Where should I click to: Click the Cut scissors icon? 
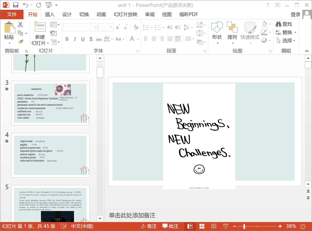(x=20, y=25)
